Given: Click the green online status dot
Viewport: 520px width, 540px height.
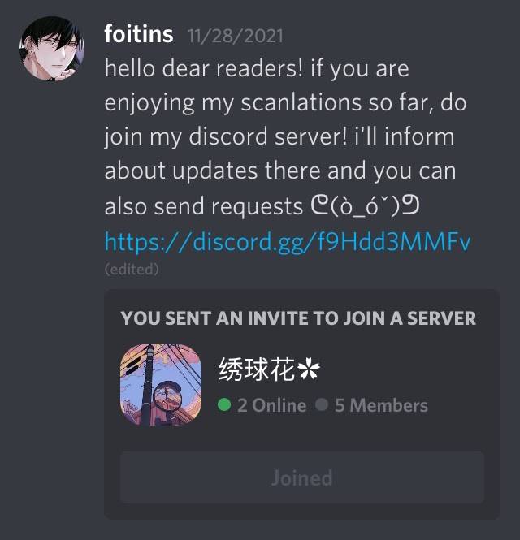Looking at the screenshot, I should point(224,404).
